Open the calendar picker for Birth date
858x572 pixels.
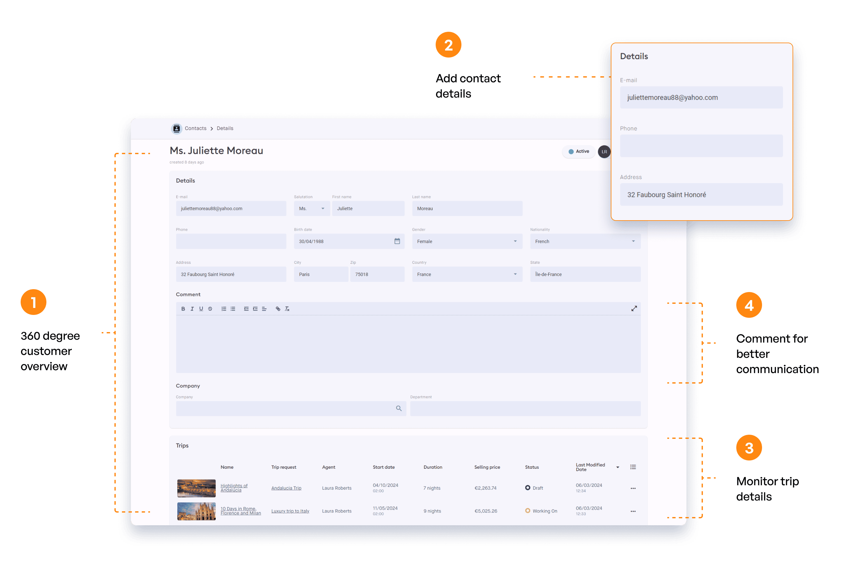[x=397, y=241]
